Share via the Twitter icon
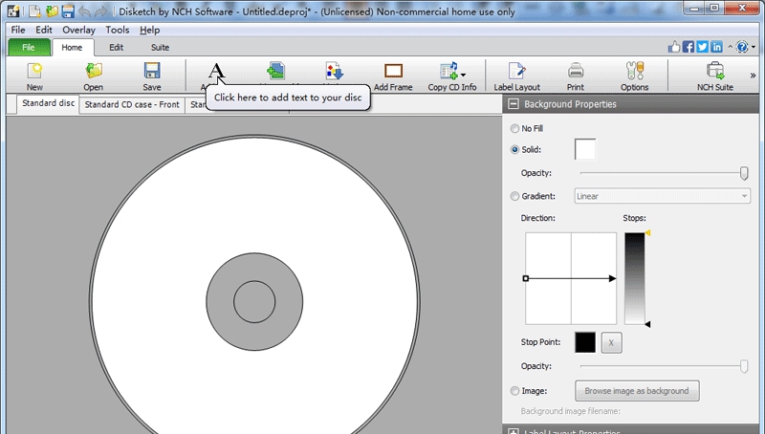 [702, 47]
